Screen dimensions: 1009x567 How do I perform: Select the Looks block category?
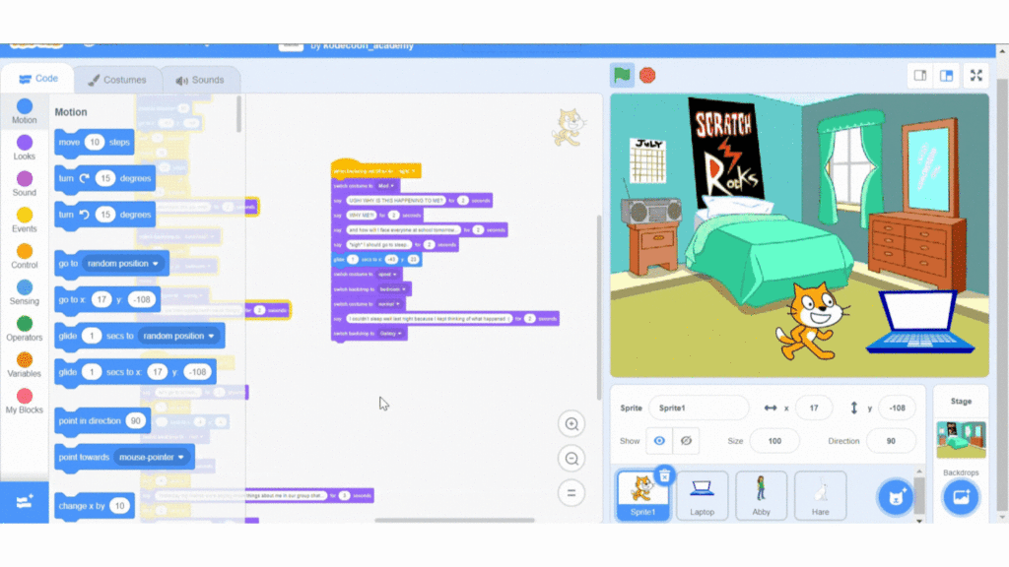(25, 149)
